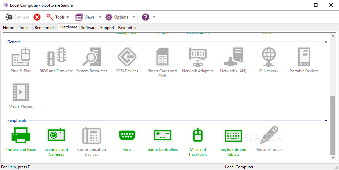339x170 pixels.
Task: Click the Peripherals section heading
Action: click(17, 120)
